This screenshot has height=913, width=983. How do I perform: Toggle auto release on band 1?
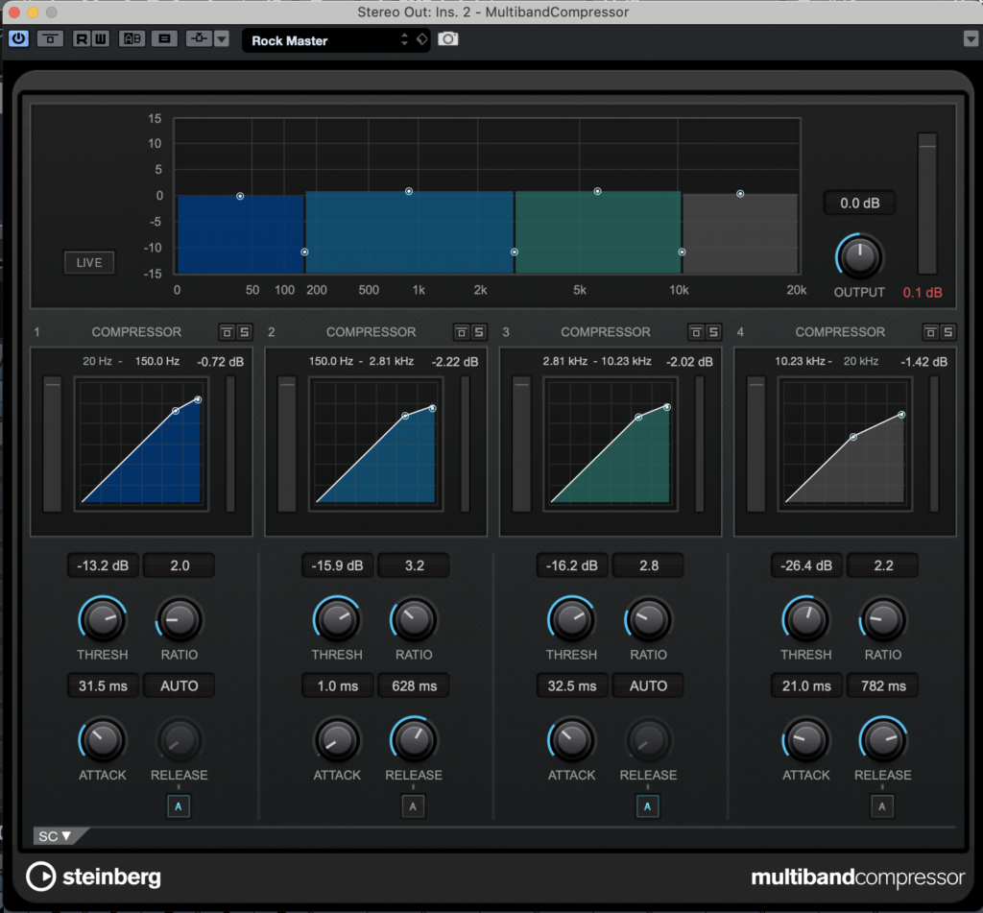(x=179, y=807)
